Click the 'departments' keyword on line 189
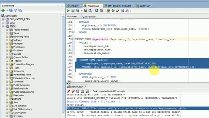Viewport: 209px width, 118px height. point(100,39)
